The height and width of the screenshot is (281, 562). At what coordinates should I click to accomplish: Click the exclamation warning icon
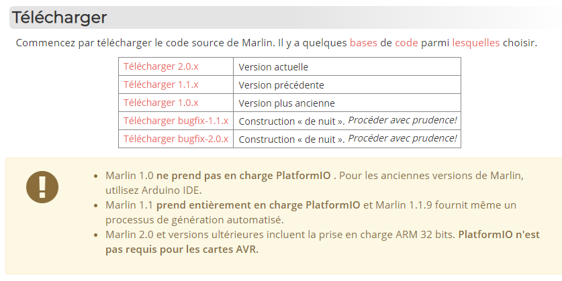point(42,187)
